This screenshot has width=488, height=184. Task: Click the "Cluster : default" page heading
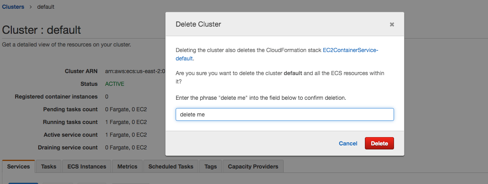[41, 30]
